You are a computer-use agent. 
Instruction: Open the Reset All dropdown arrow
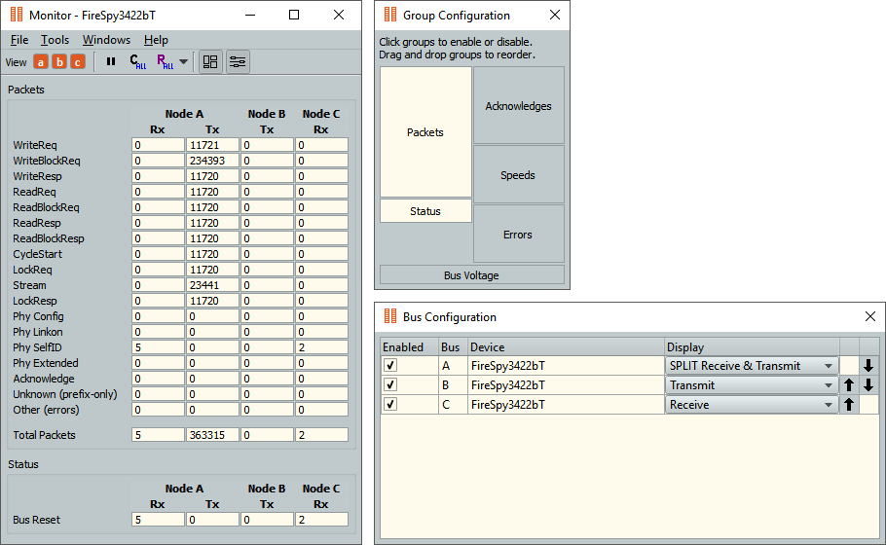coord(183,61)
